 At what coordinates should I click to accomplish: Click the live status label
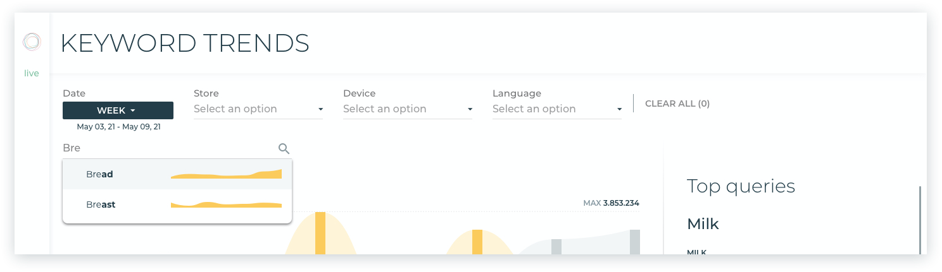click(x=32, y=73)
